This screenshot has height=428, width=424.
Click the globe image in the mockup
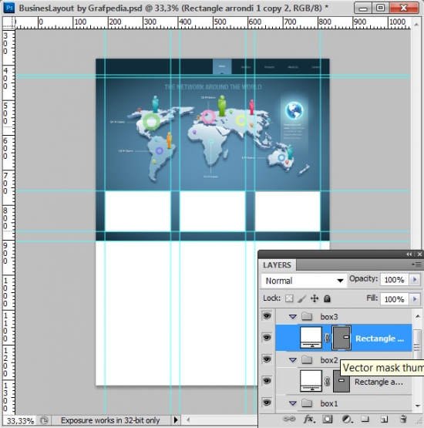pos(294,110)
